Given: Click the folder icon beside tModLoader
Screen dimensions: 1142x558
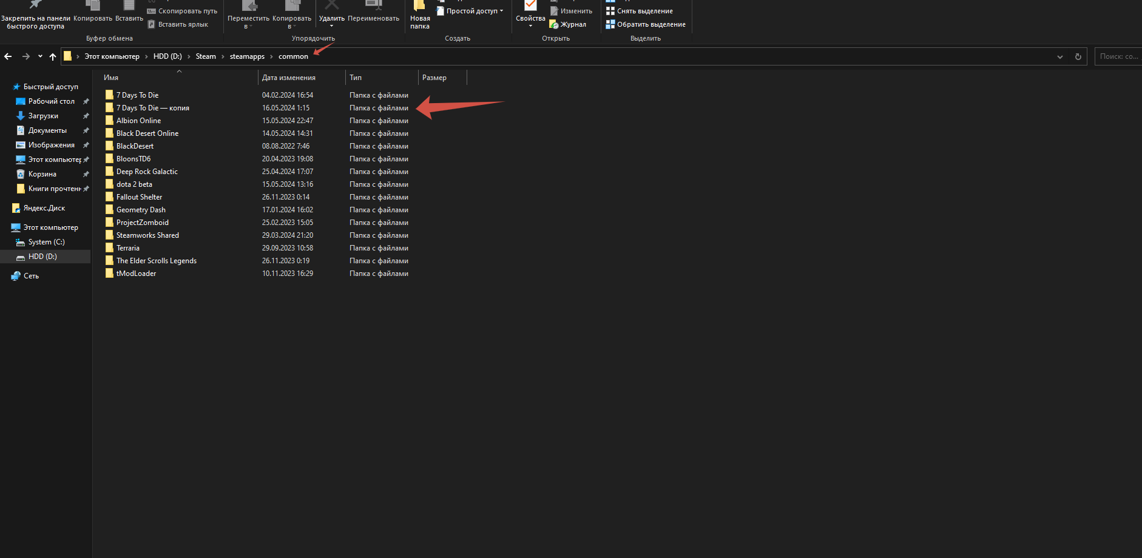Looking at the screenshot, I should (x=109, y=273).
